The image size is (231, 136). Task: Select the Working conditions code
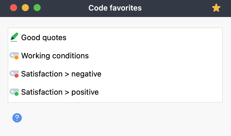(55, 56)
